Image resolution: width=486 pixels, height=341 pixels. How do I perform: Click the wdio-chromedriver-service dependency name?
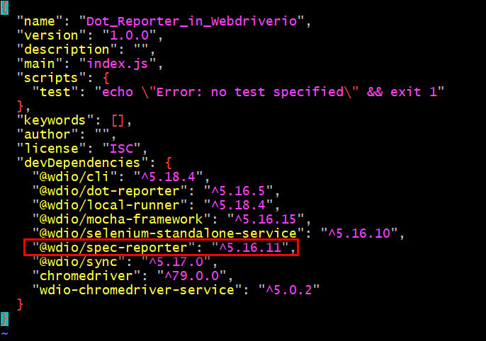click(137, 290)
